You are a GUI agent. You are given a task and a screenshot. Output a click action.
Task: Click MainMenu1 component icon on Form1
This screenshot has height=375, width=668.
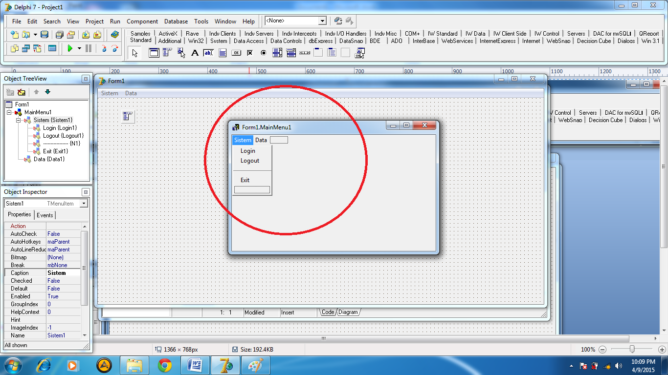tap(128, 116)
